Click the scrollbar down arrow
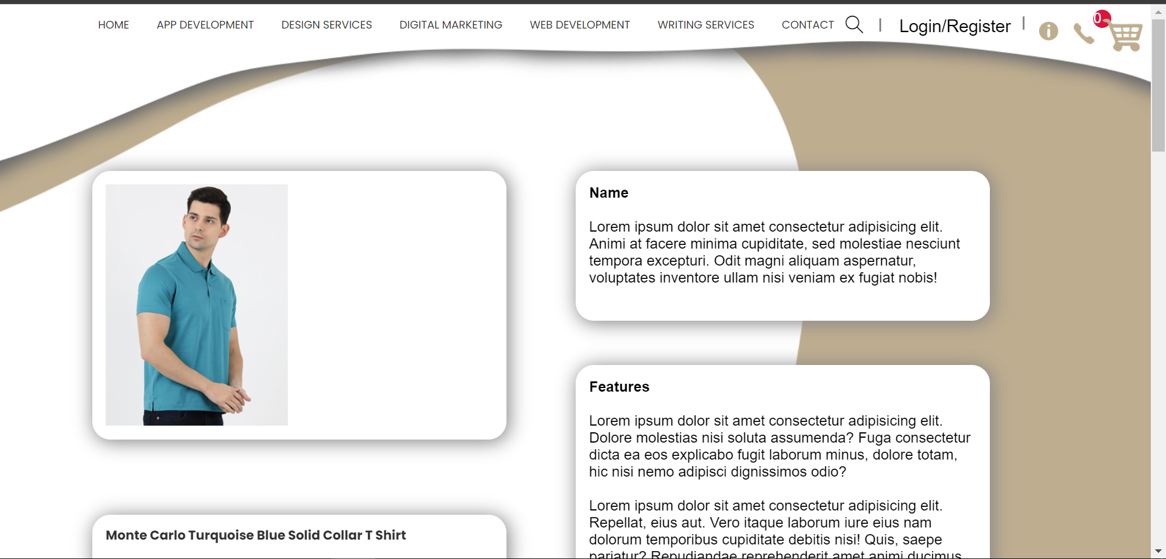1166x559 pixels. coord(1159,552)
